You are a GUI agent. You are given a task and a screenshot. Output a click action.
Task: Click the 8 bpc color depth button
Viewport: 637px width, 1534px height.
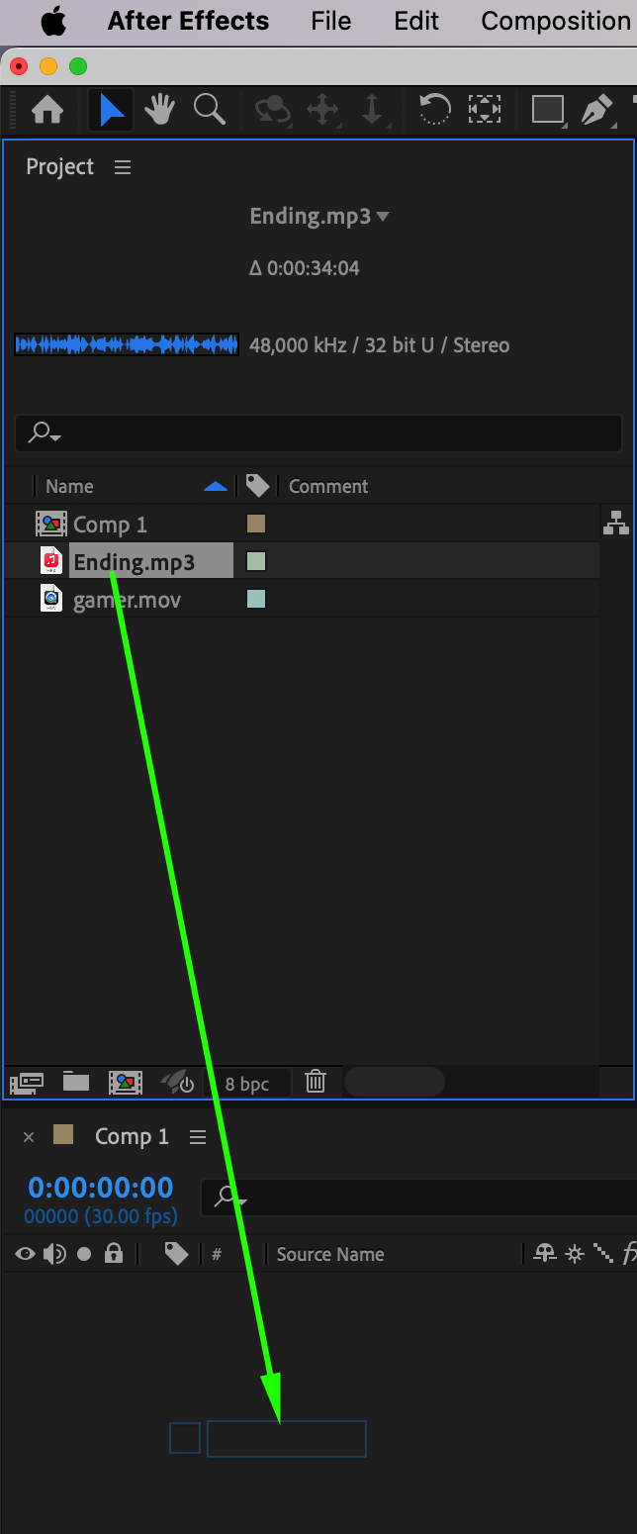[247, 1084]
